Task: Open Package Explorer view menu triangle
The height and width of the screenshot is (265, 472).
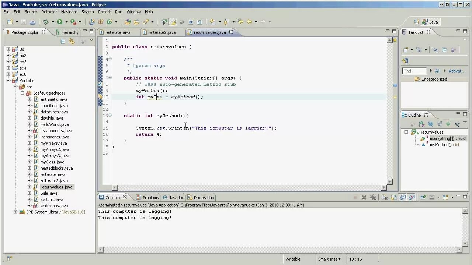Action: [x=91, y=40]
